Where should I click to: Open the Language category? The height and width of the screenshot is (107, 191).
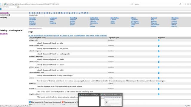point(53,18)
